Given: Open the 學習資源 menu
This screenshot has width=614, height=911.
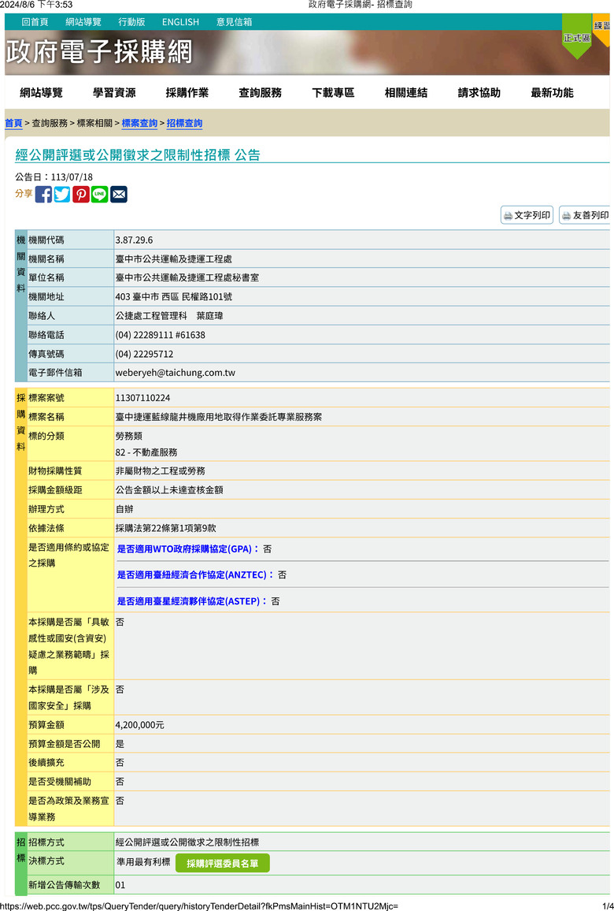Looking at the screenshot, I should click(114, 93).
